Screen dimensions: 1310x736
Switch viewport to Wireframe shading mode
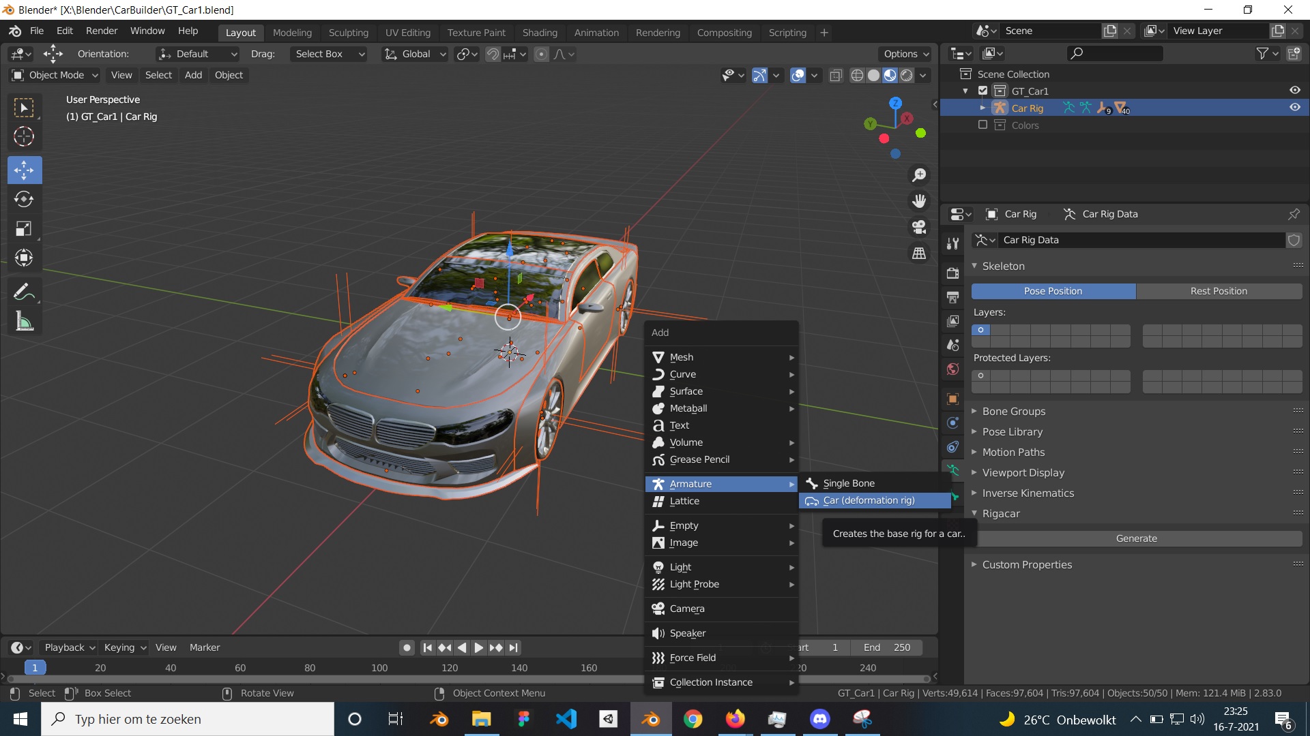tap(857, 76)
